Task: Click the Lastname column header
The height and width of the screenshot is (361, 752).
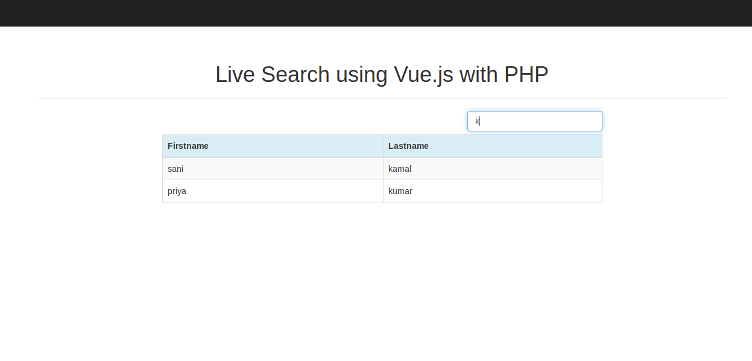Action: click(493, 146)
